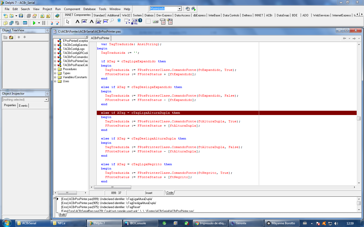Click the editor horizontal scrollbar thumb

112,187
